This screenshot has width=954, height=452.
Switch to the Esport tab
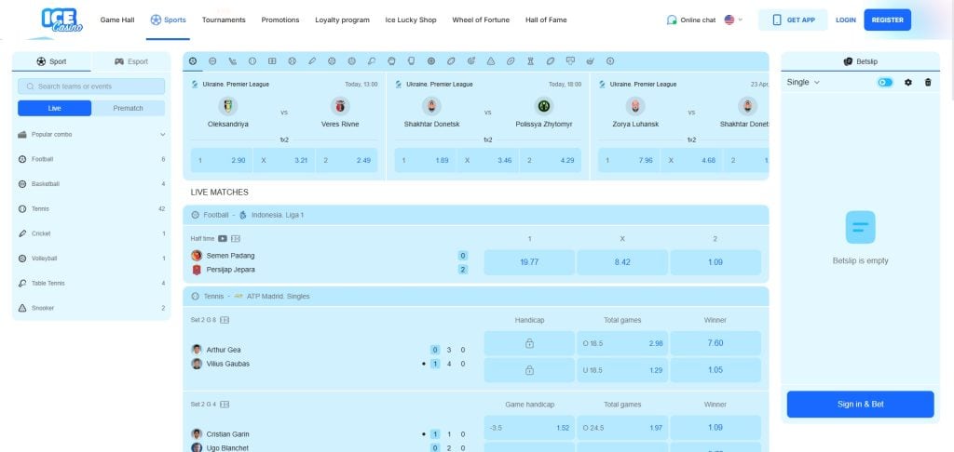130,61
